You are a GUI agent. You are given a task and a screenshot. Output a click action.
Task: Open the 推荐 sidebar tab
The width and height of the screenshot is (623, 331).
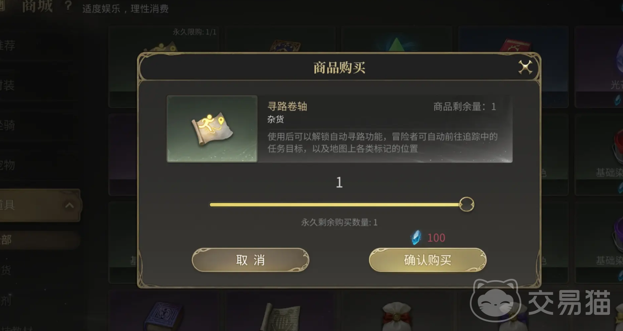point(7,45)
